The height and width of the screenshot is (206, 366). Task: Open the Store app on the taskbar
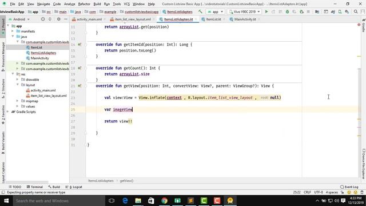151,201
